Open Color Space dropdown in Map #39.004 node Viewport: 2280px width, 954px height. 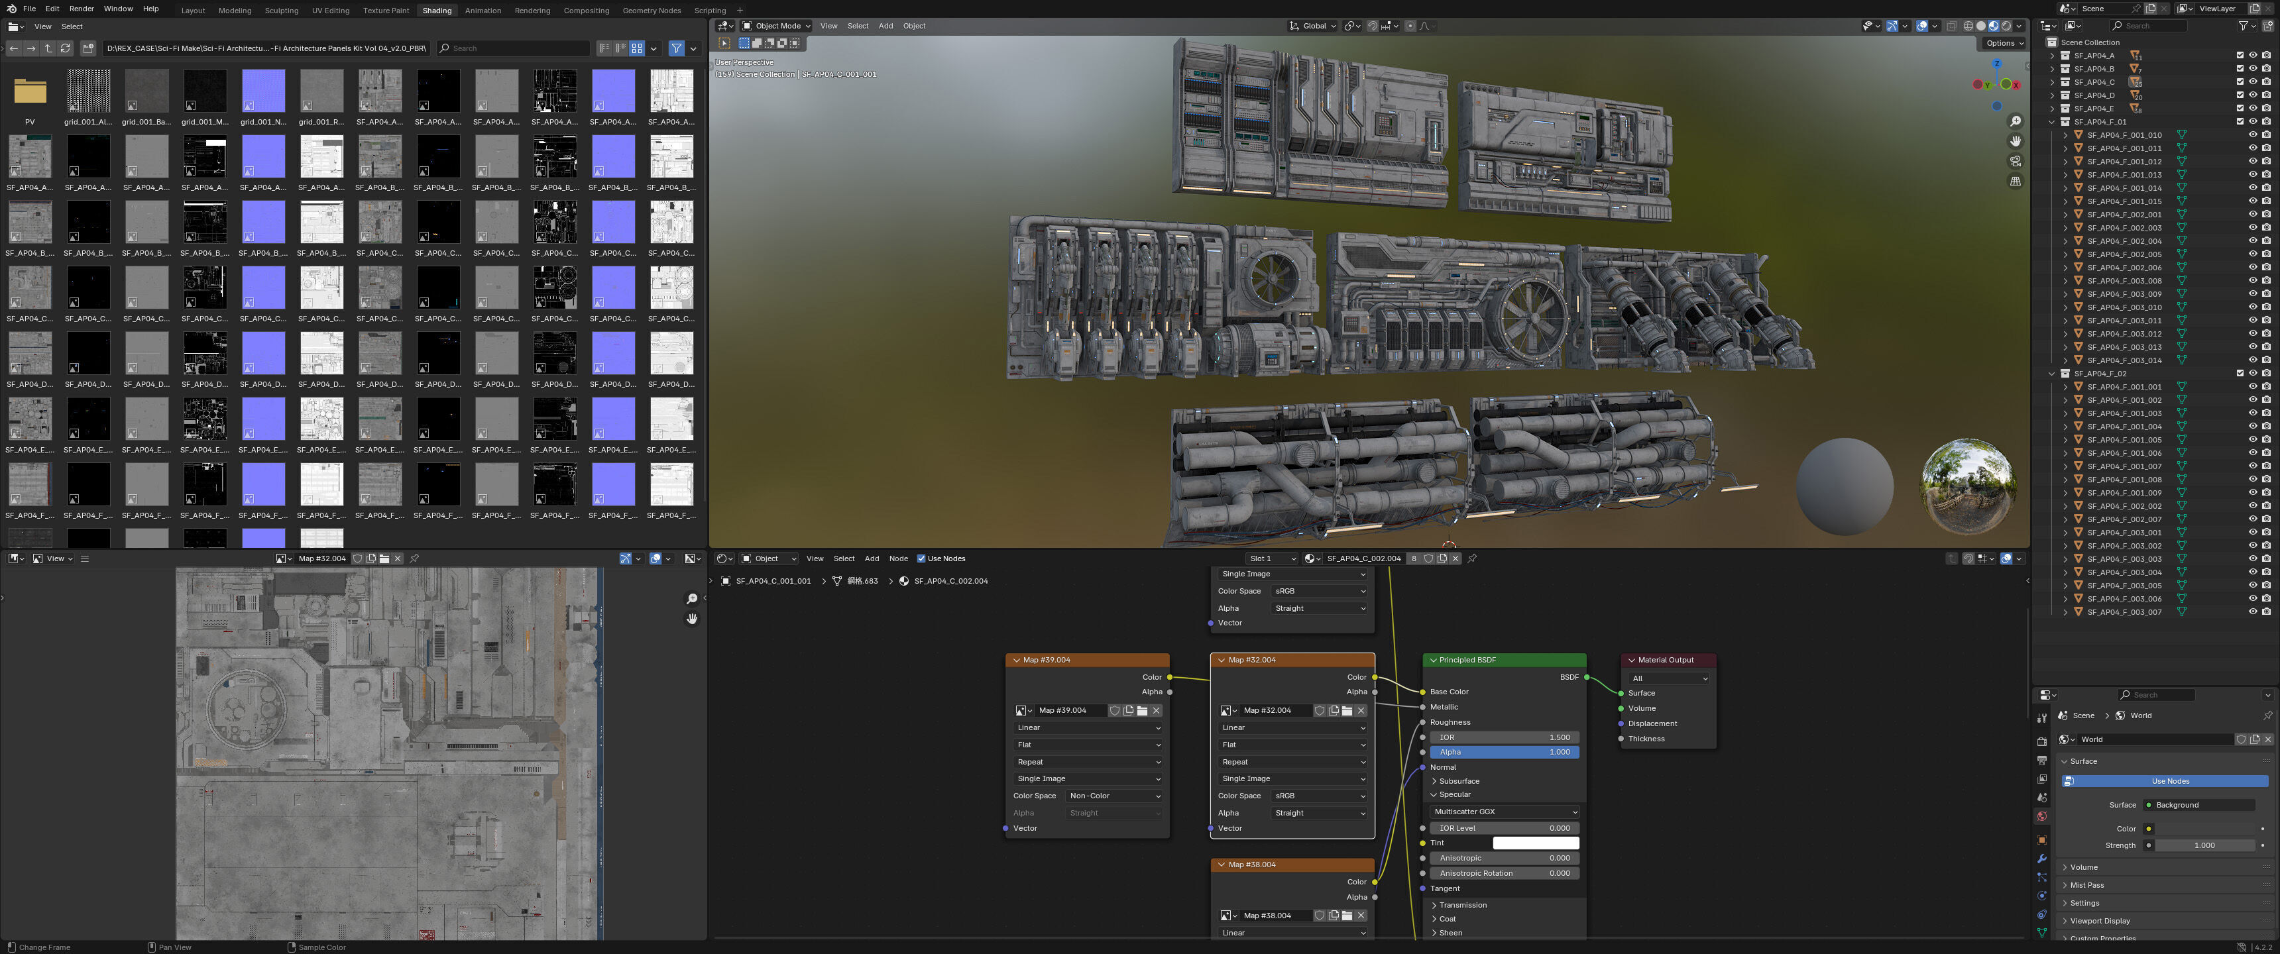(1113, 796)
